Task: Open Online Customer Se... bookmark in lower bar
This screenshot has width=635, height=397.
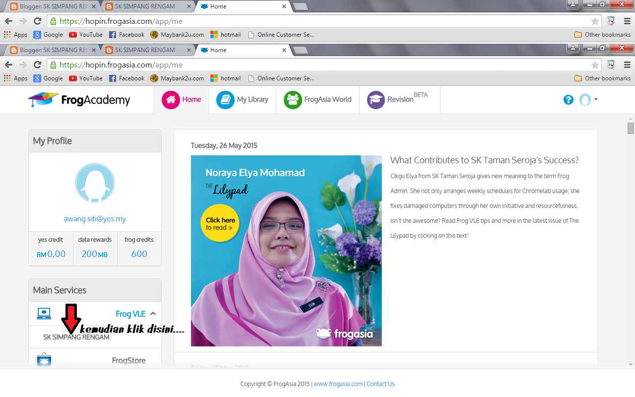Action: (281, 78)
